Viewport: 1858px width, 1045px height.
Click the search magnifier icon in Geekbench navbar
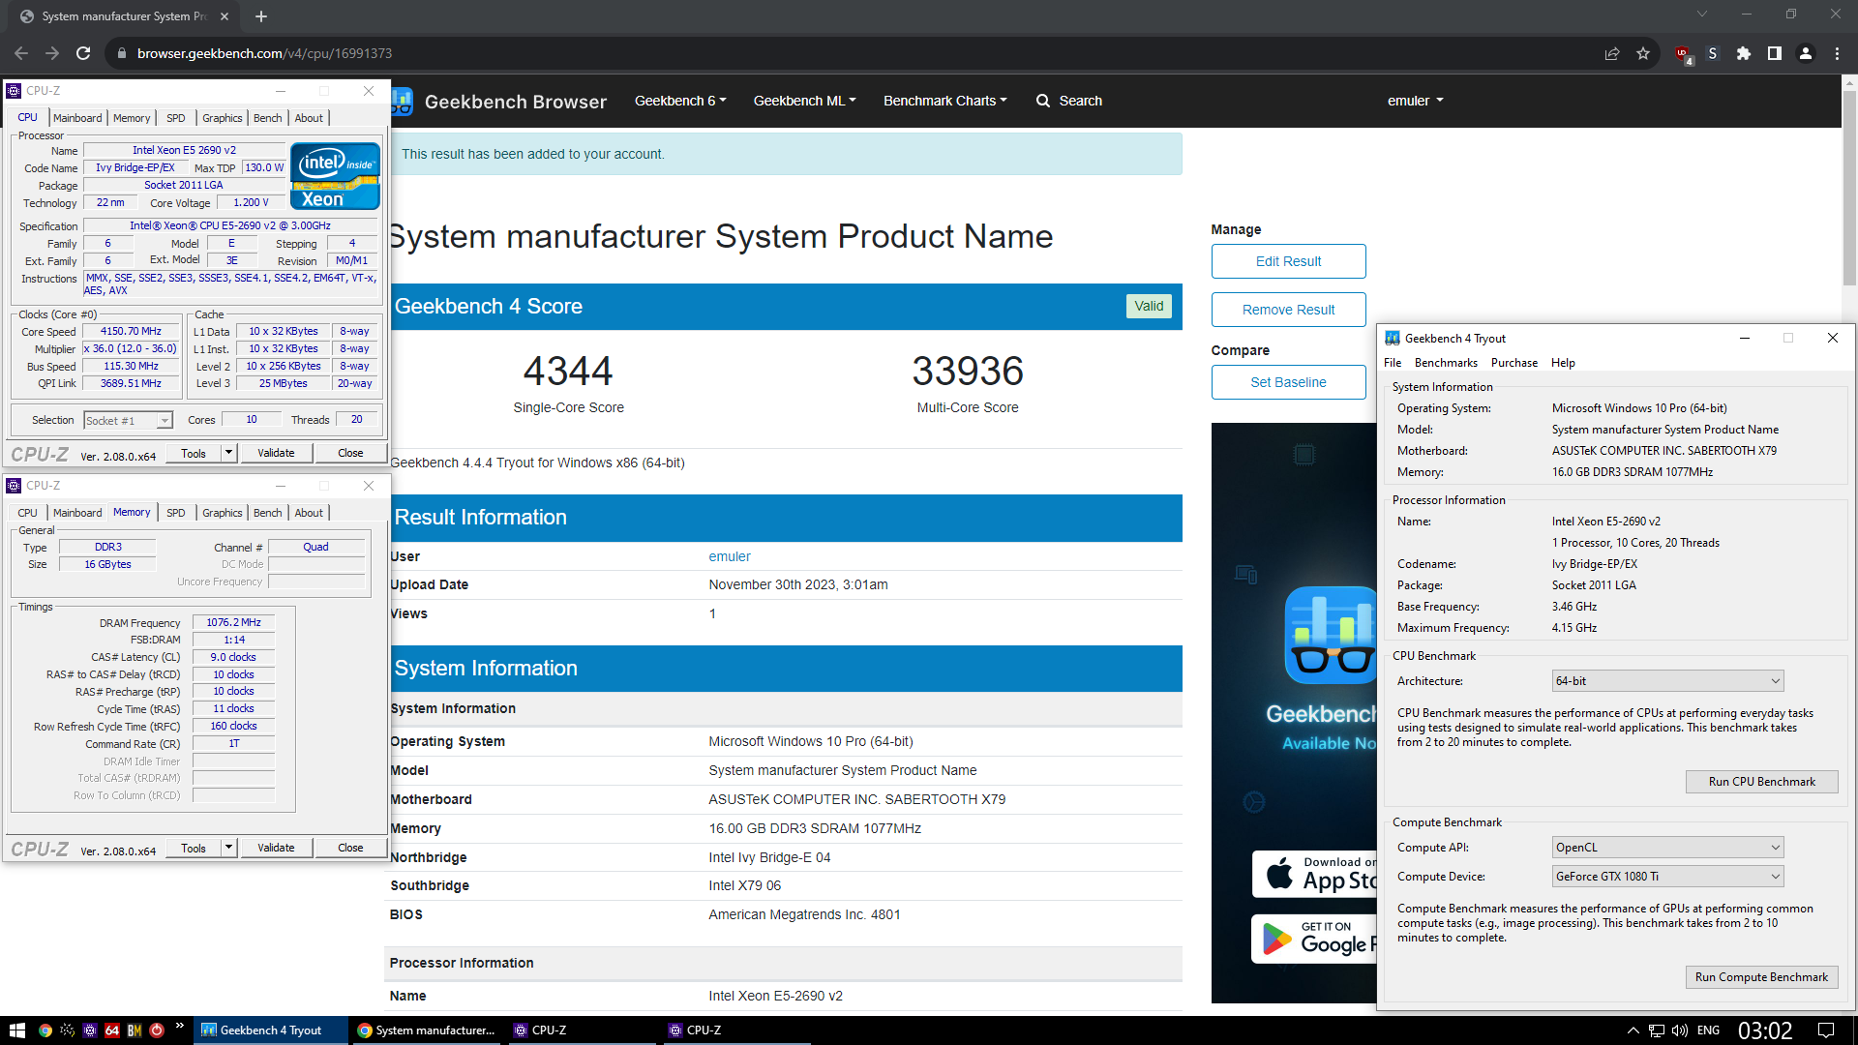point(1043,101)
